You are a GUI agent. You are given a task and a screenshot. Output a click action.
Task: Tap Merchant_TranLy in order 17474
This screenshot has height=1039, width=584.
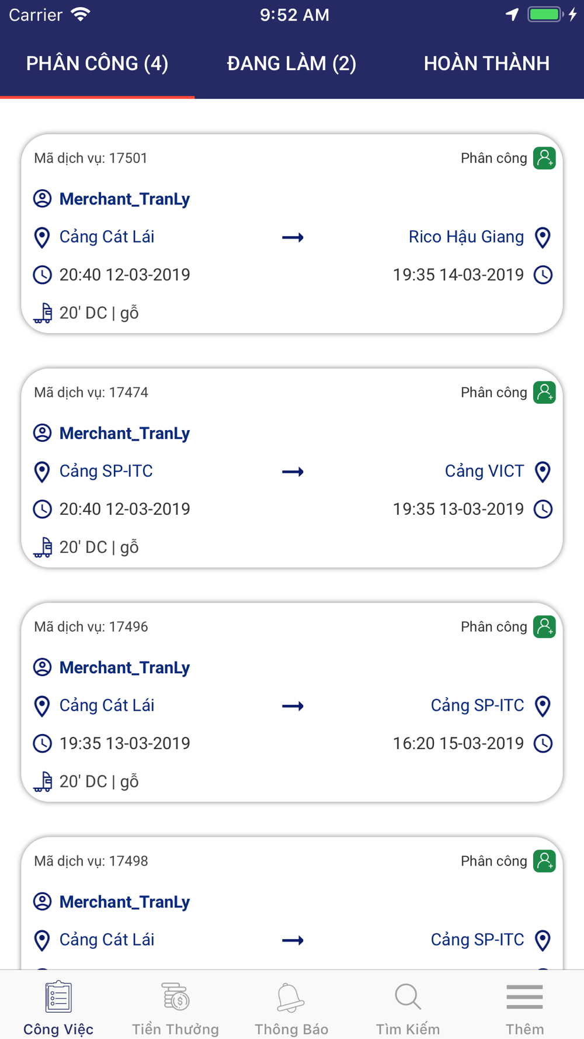pyautogui.click(x=124, y=434)
